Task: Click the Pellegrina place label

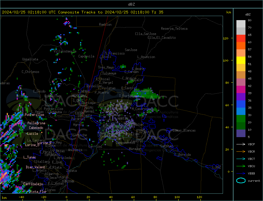Action: pyautogui.click(x=36, y=123)
